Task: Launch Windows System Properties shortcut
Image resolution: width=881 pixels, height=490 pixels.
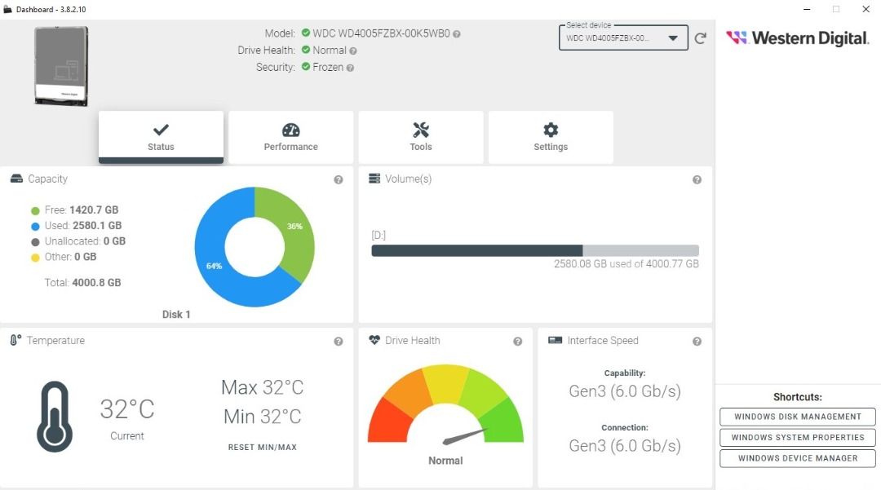Action: pyautogui.click(x=797, y=438)
